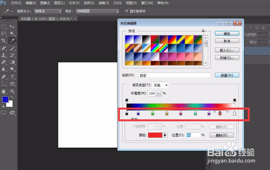
Task: Delete the selected color stop
Action: click(222, 135)
